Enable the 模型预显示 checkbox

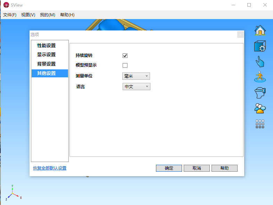[125, 65]
